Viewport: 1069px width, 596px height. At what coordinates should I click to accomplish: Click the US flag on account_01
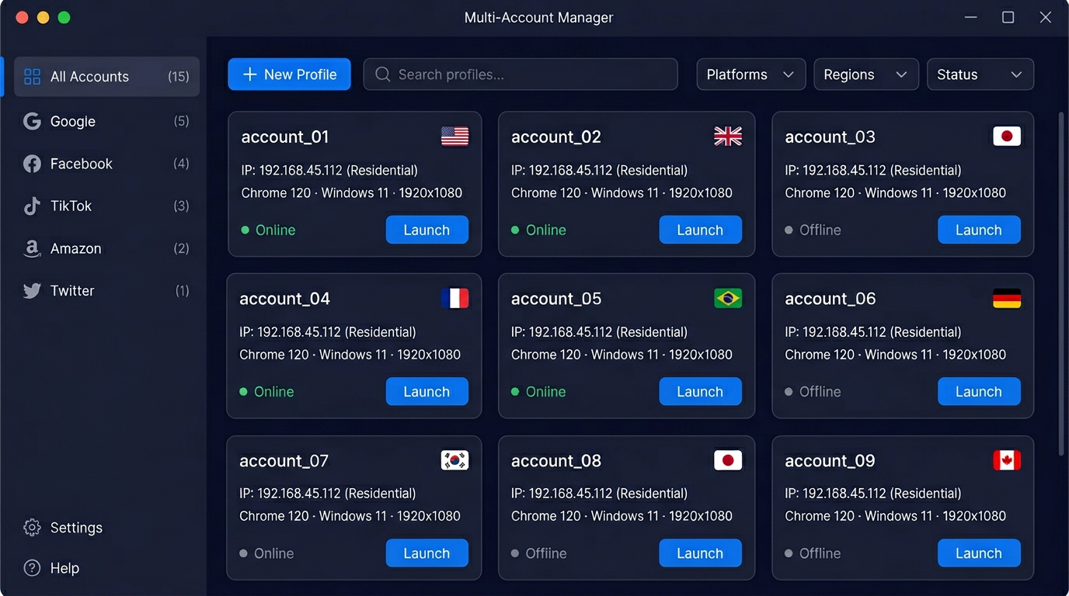click(x=454, y=137)
